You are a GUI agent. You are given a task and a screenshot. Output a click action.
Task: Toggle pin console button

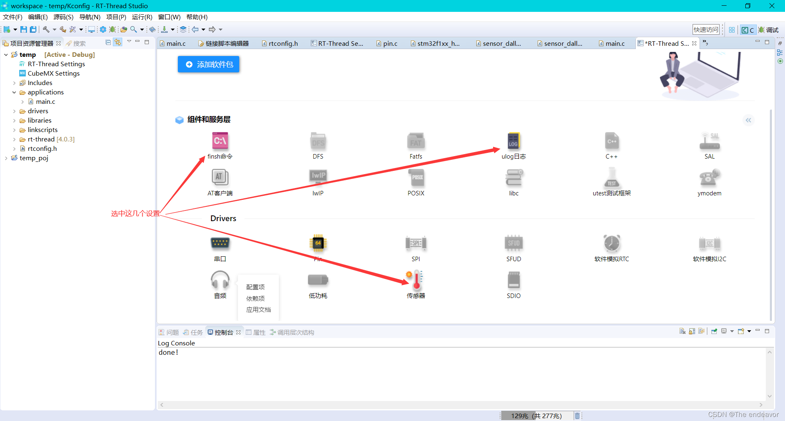tap(714, 331)
